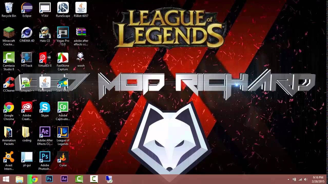Screen dimensions: 328x184
Task: Open File Explorer from the taskbar
Action: click(x=20, y=179)
